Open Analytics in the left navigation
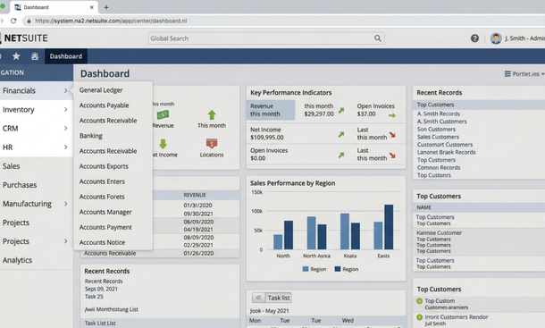Screen dimensions: 545x328 [17, 260]
